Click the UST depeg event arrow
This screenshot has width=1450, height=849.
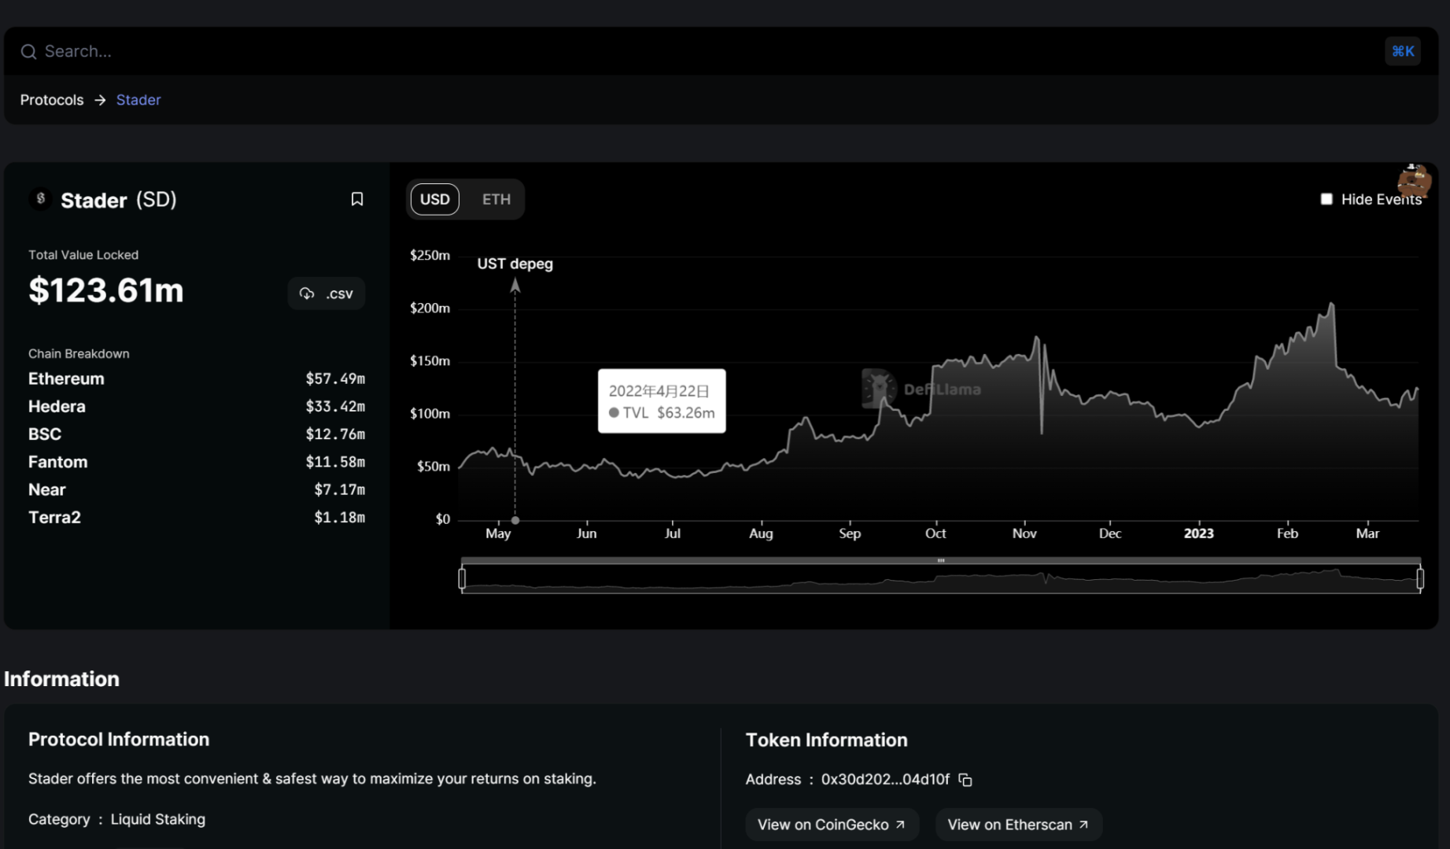point(515,286)
